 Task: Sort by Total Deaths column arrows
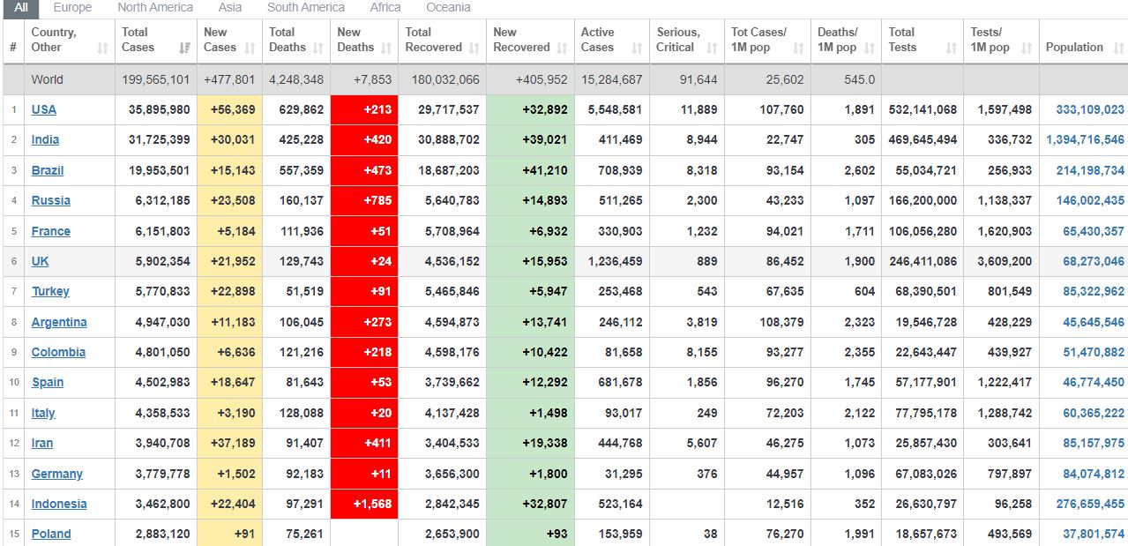tap(319, 48)
